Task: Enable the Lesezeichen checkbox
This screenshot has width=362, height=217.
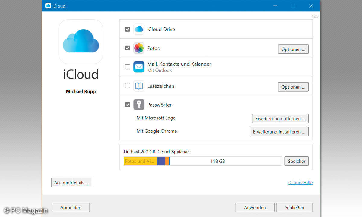Action: click(128, 86)
